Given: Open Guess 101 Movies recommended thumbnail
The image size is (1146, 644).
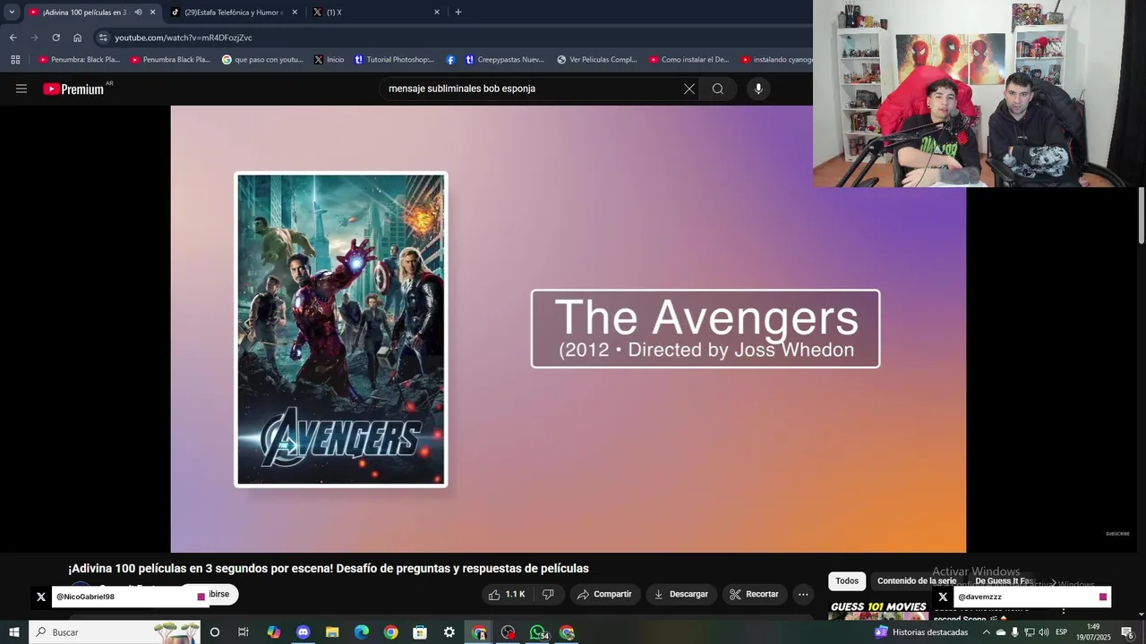Looking at the screenshot, I should pos(878,612).
